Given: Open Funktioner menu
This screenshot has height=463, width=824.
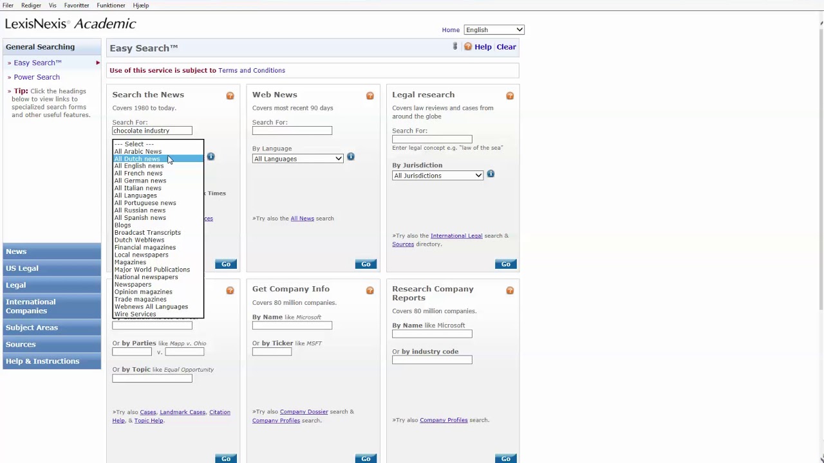Looking at the screenshot, I should [111, 5].
